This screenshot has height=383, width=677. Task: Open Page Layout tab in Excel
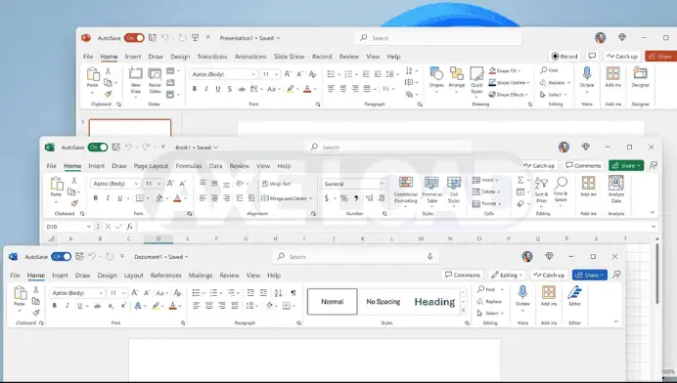(x=151, y=166)
